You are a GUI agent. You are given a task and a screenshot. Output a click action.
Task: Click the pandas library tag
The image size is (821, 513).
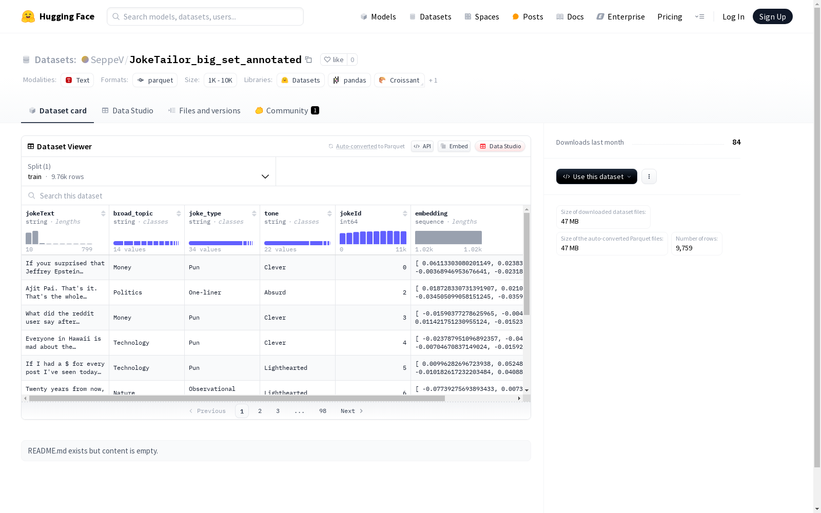[x=349, y=80]
